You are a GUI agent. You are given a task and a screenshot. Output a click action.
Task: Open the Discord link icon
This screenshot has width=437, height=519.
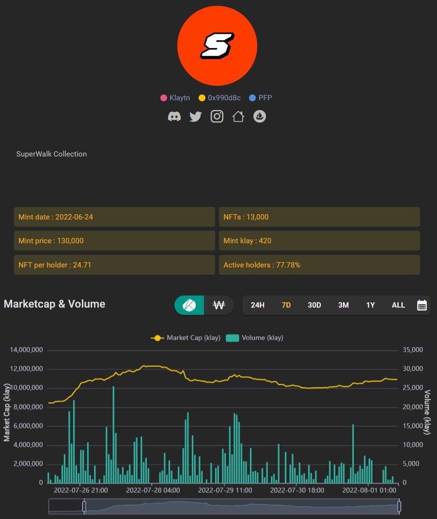pyautogui.click(x=174, y=116)
